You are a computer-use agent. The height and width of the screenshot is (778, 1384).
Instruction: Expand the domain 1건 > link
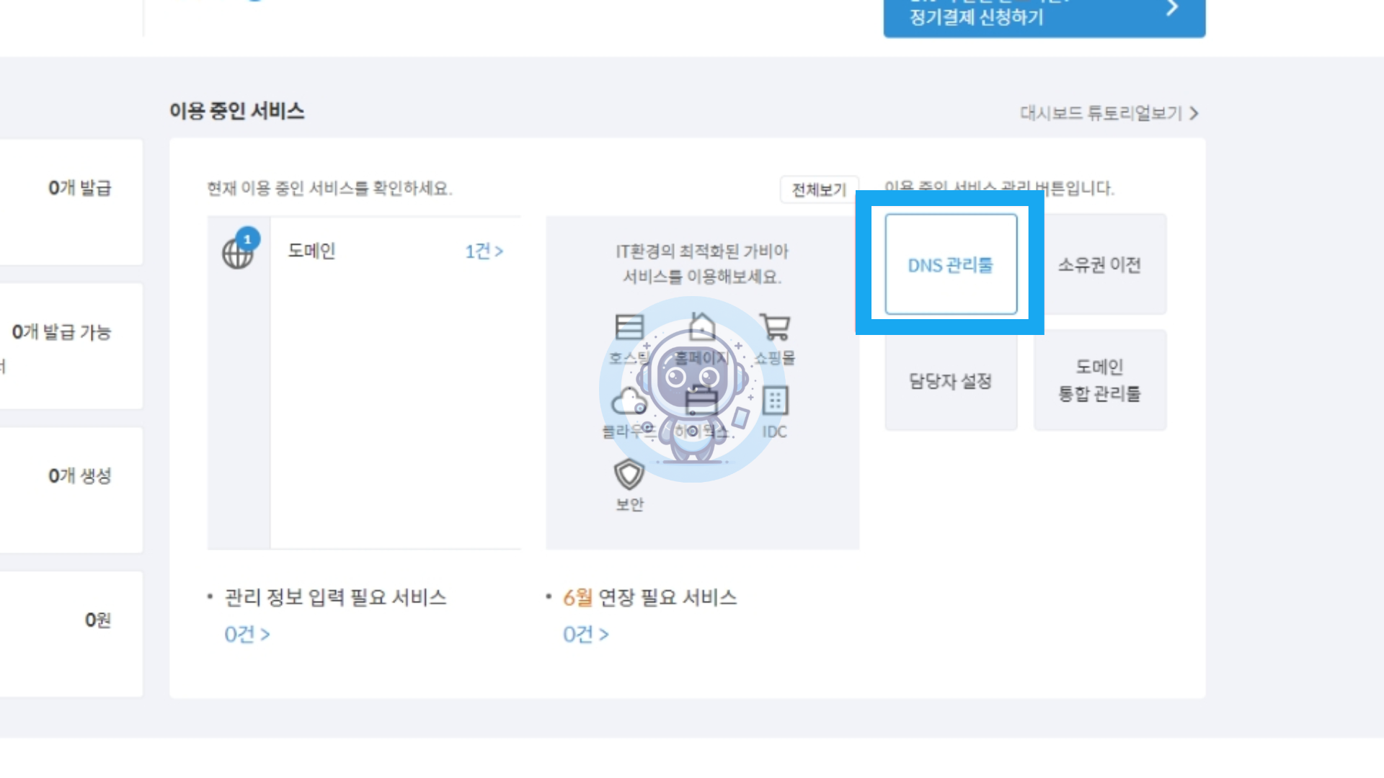pyautogui.click(x=484, y=251)
